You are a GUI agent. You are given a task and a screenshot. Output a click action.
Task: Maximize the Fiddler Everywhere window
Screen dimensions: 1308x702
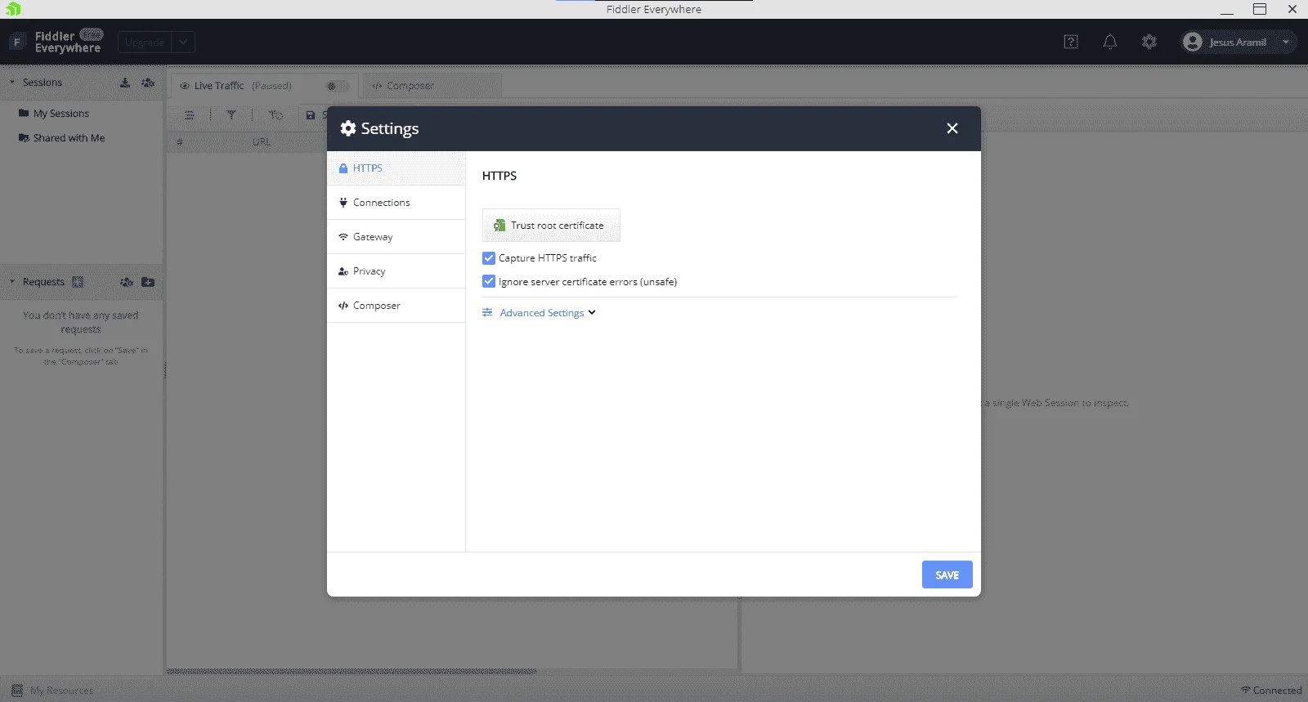pyautogui.click(x=1260, y=9)
